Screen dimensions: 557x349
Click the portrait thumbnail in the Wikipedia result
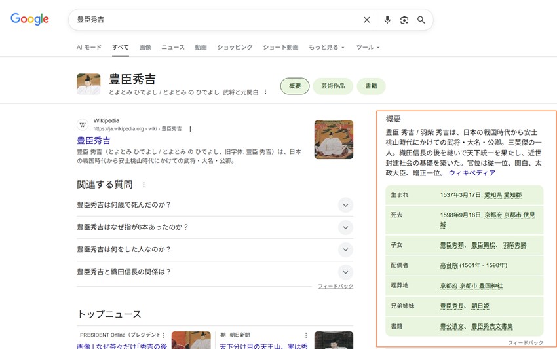(334, 139)
